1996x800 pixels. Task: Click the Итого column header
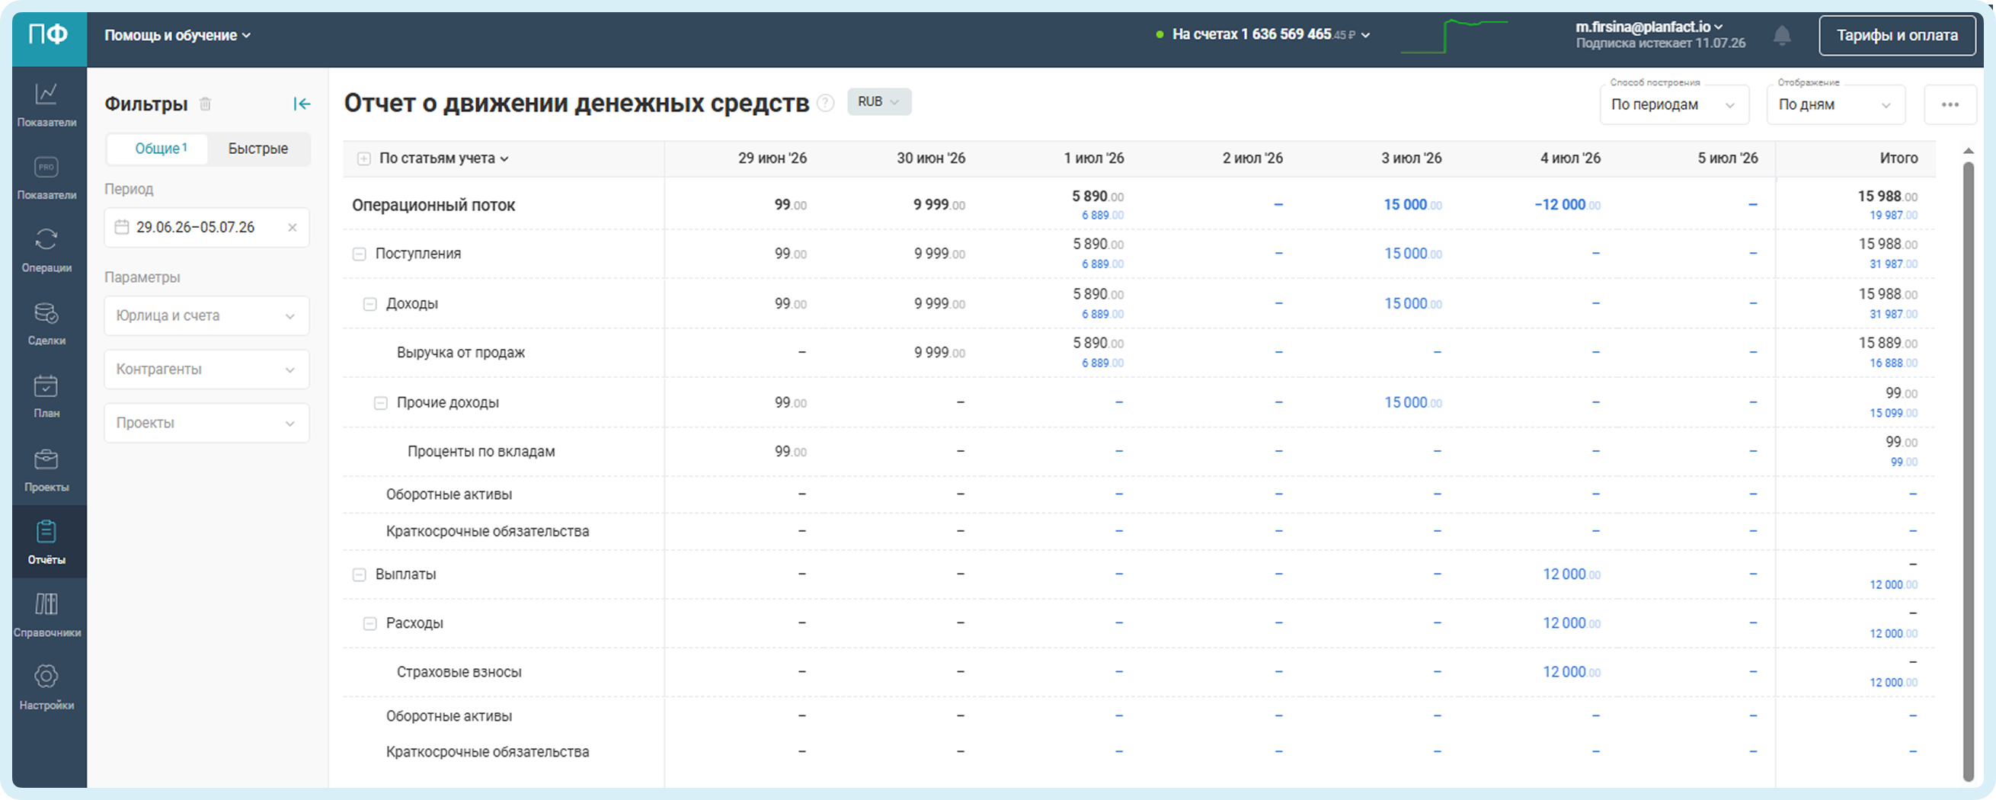(1898, 159)
